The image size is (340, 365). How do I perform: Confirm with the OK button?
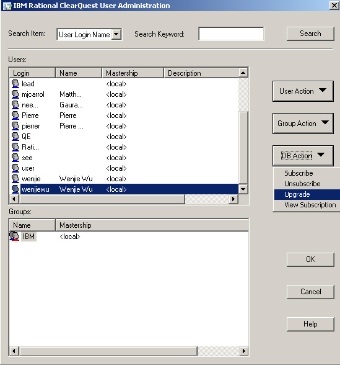[310, 259]
